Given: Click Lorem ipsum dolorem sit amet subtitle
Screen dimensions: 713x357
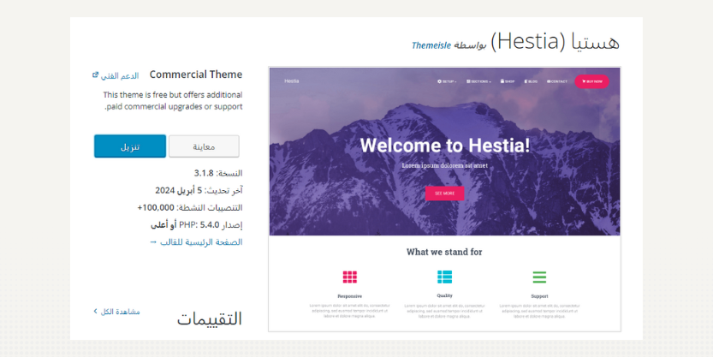Looking at the screenshot, I should coord(445,165).
